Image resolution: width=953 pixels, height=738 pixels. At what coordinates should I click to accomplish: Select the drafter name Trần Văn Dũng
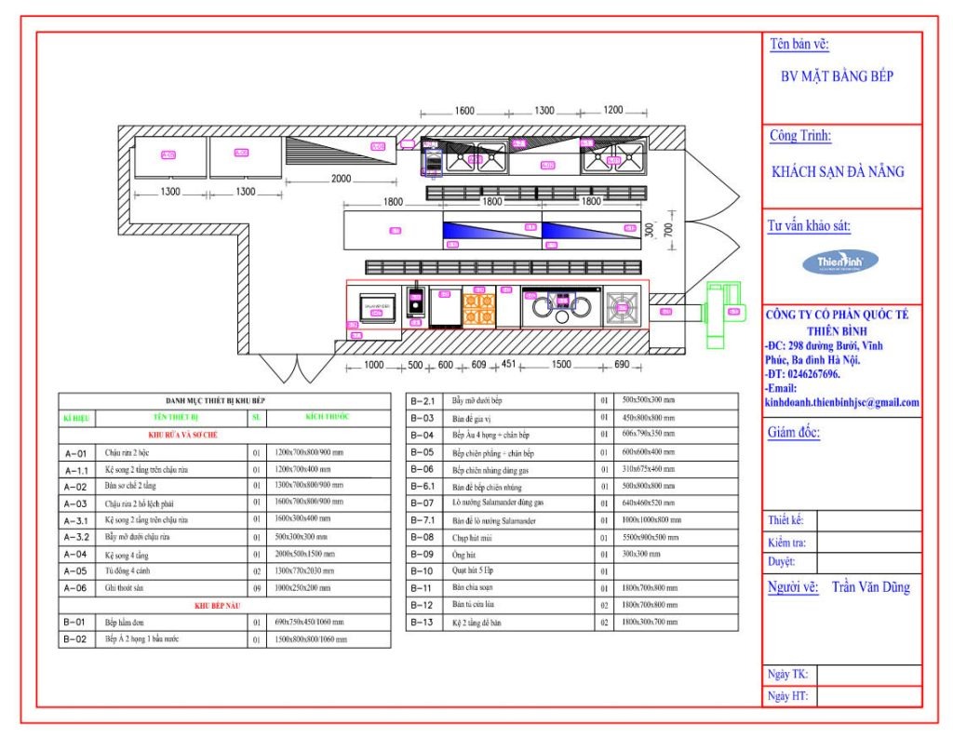point(870,587)
